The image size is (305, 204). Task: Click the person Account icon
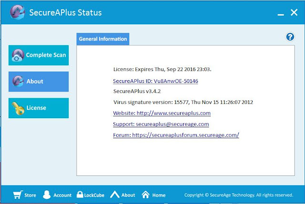click(x=47, y=194)
